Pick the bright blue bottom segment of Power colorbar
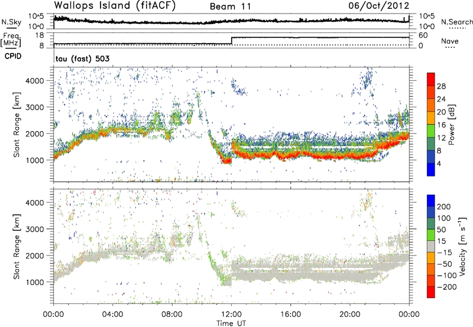Screen dimensions: 473x327 pyautogui.click(x=431, y=170)
